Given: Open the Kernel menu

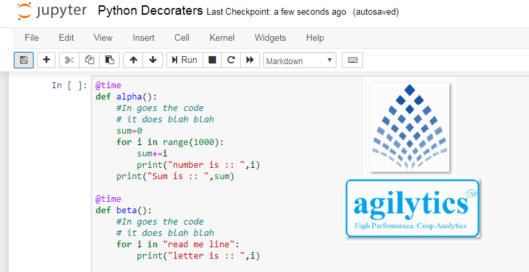Looking at the screenshot, I should (222, 37).
